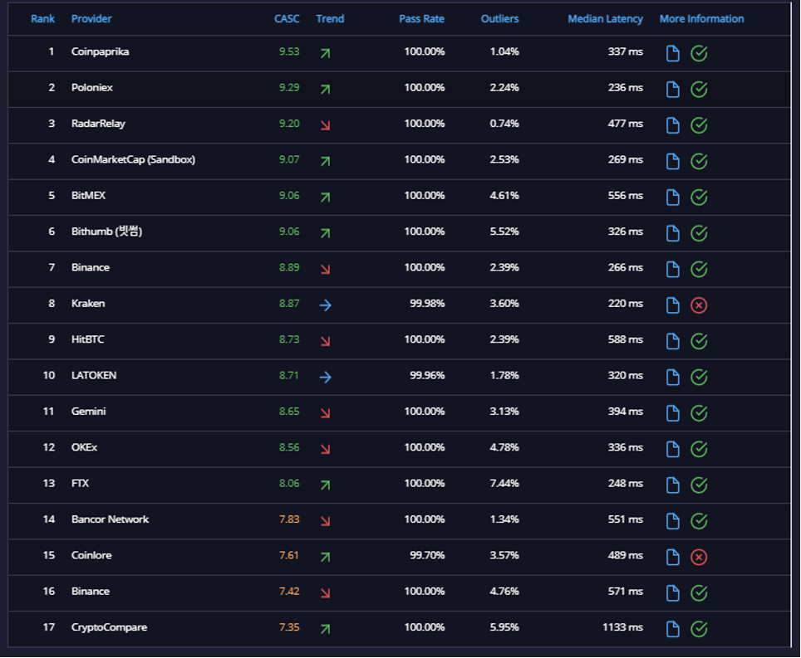Select the BitMEX provider name
Image resolution: width=801 pixels, height=658 pixels.
88,195
